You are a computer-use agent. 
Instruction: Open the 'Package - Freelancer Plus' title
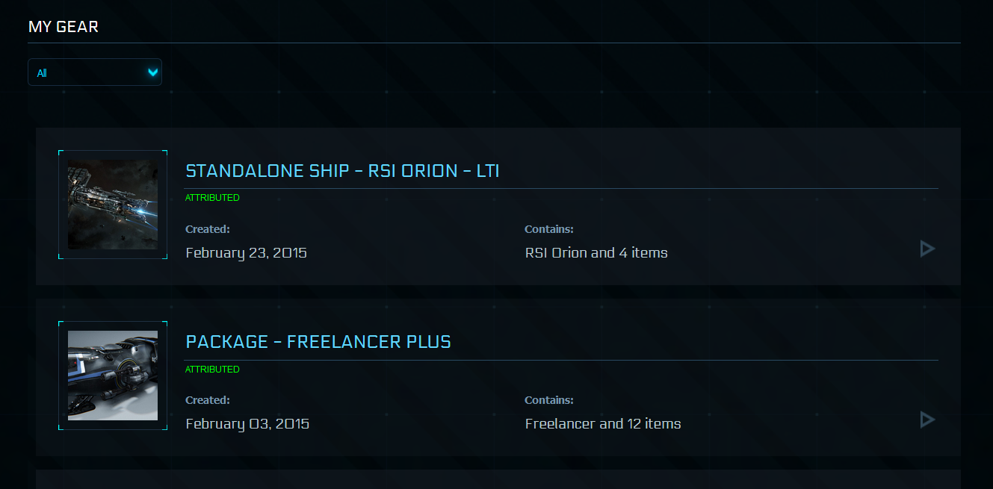click(x=318, y=342)
